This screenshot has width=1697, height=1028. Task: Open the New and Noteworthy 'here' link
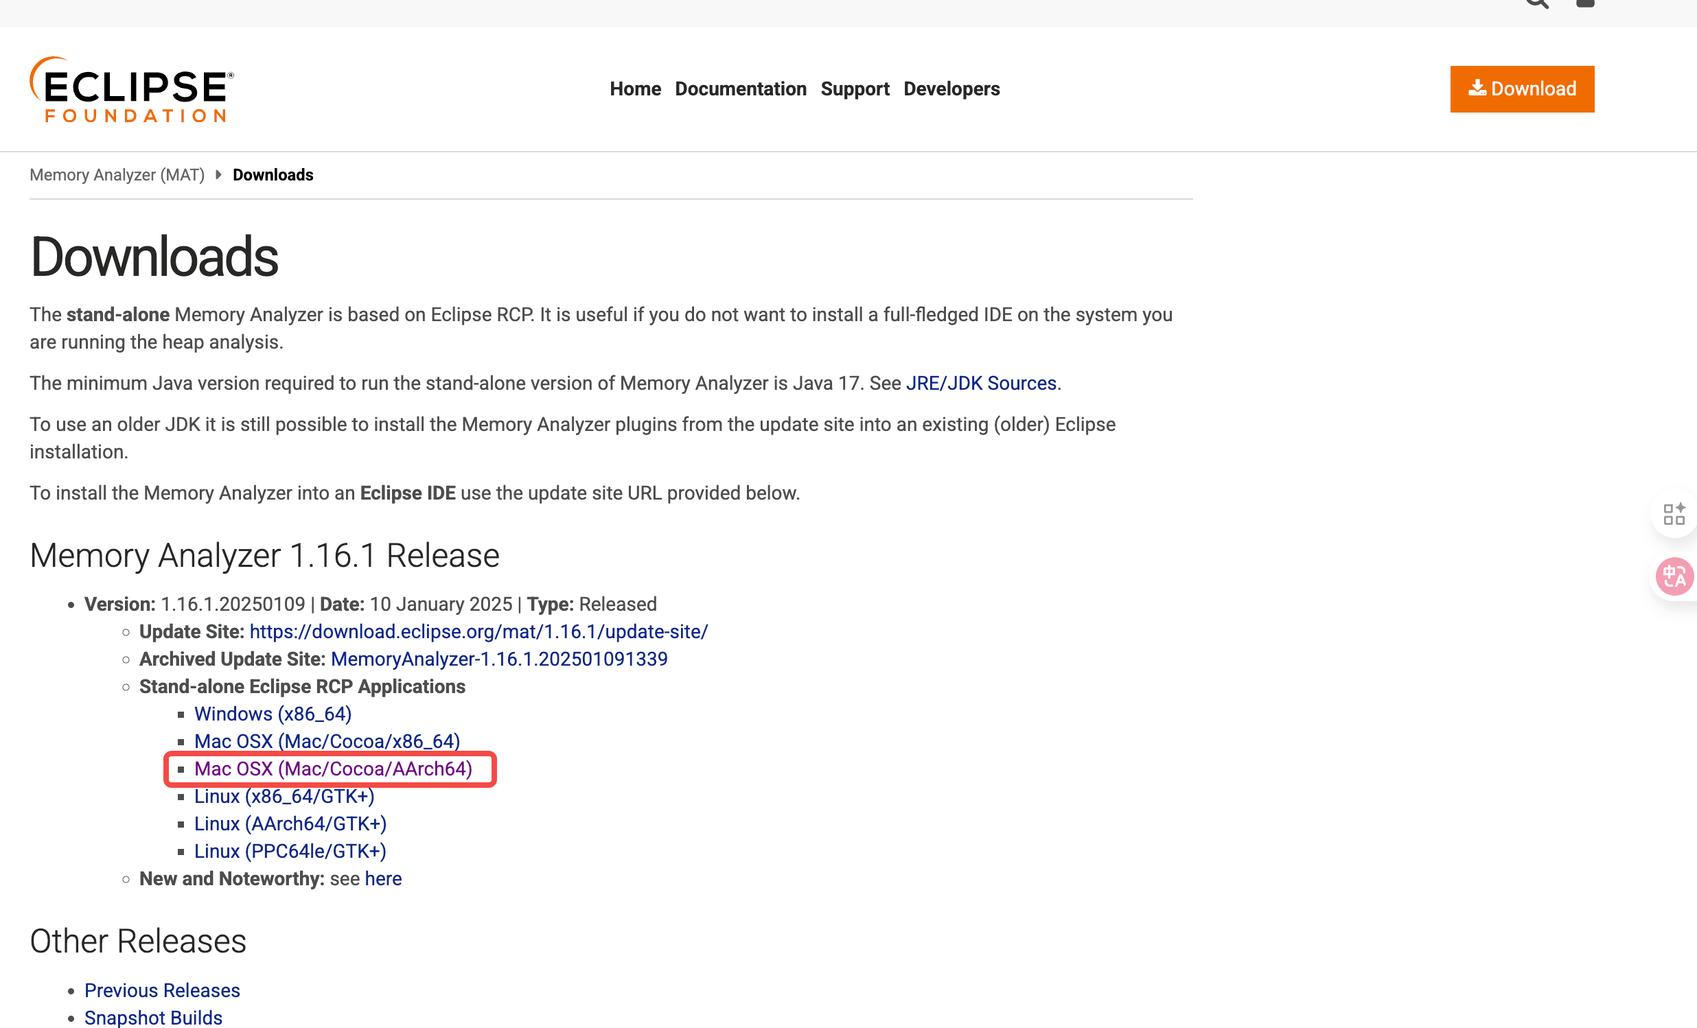[x=383, y=878]
